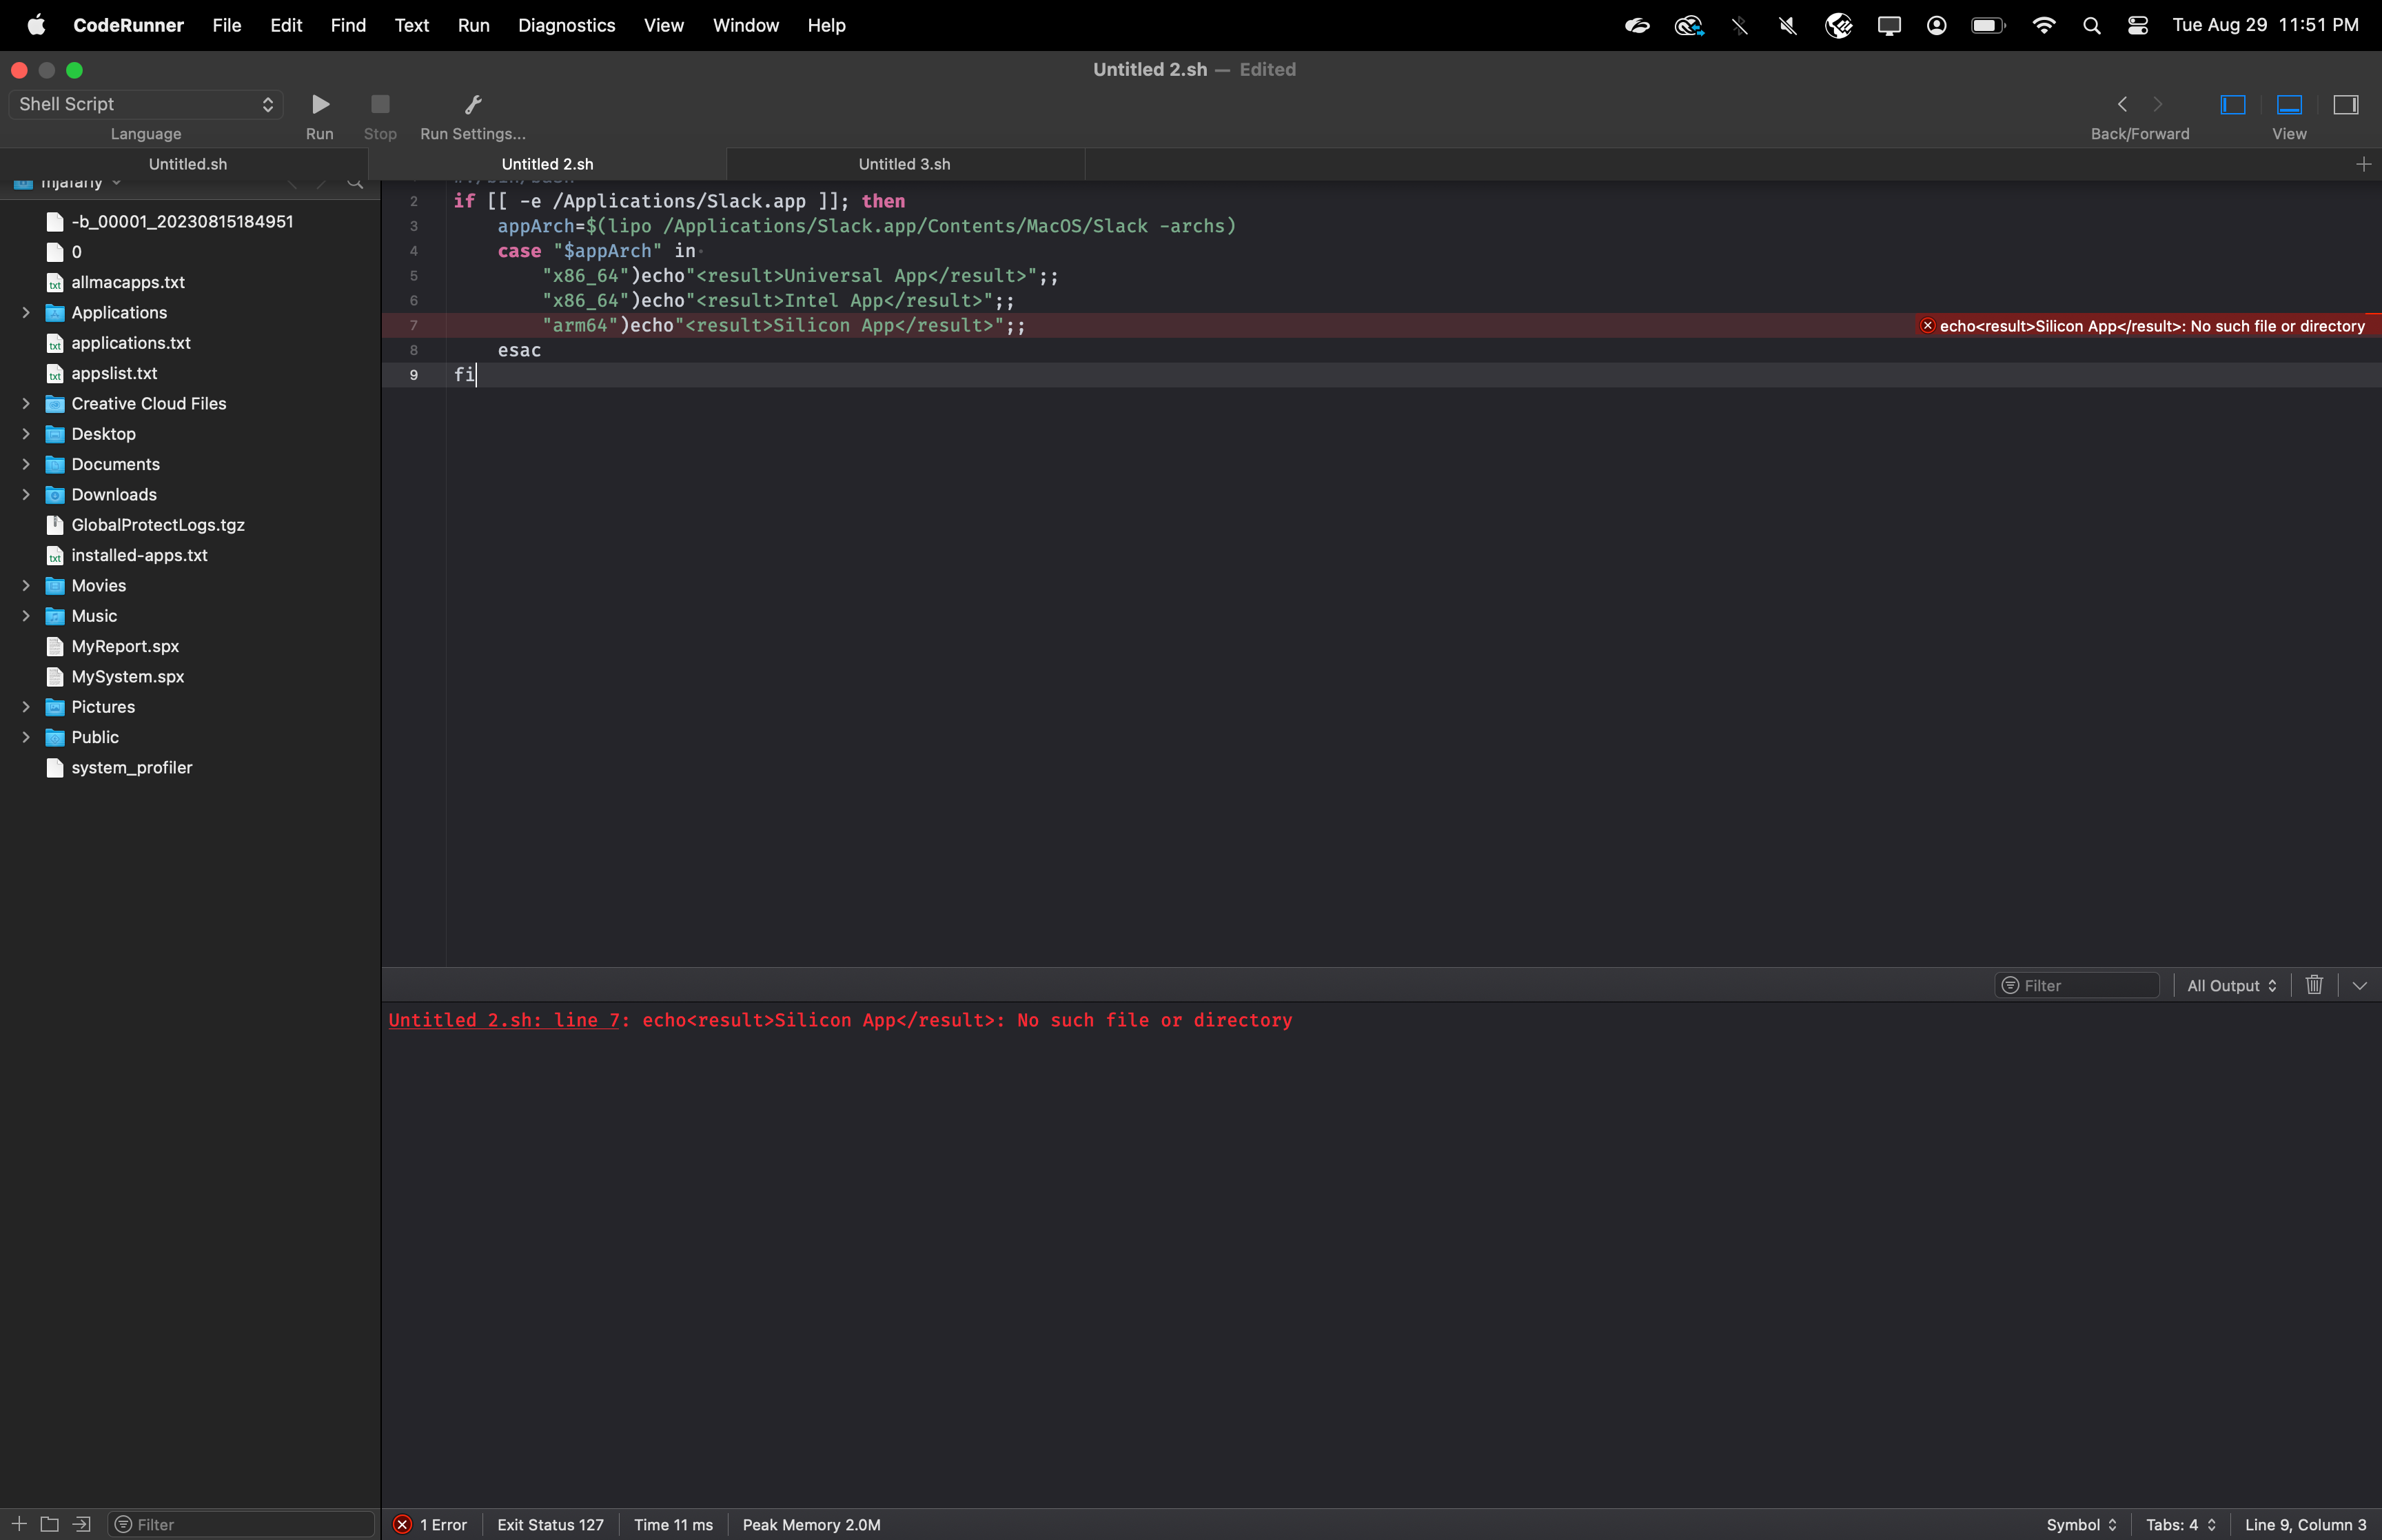Click line number 5 in the gutter

[414, 276]
